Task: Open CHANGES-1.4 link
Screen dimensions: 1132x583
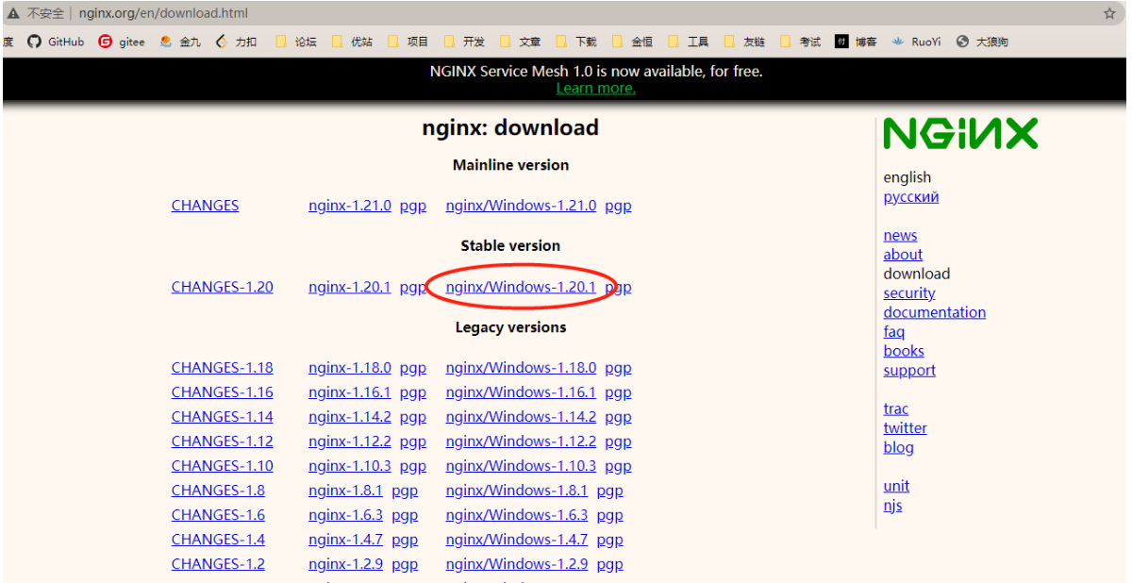Action: [218, 540]
